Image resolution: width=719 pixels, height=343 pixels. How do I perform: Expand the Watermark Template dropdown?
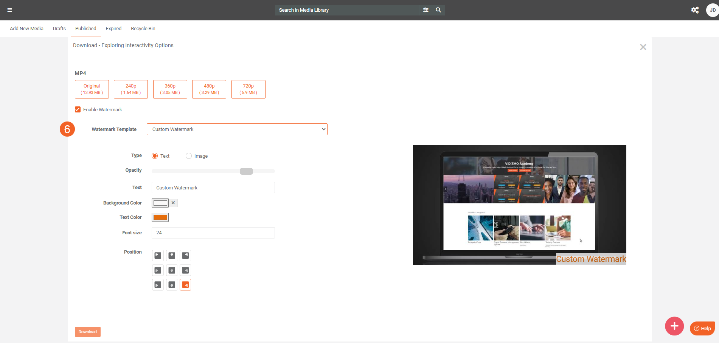237,129
